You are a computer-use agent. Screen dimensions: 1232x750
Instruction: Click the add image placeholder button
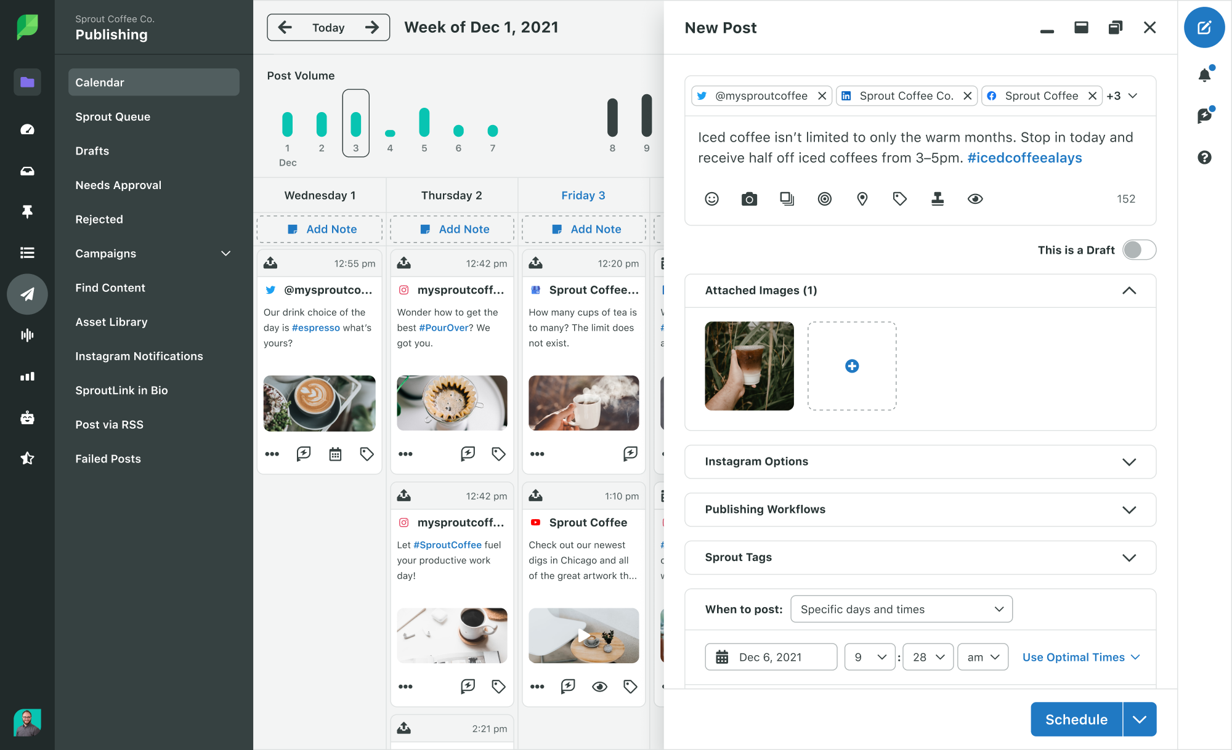tap(851, 366)
